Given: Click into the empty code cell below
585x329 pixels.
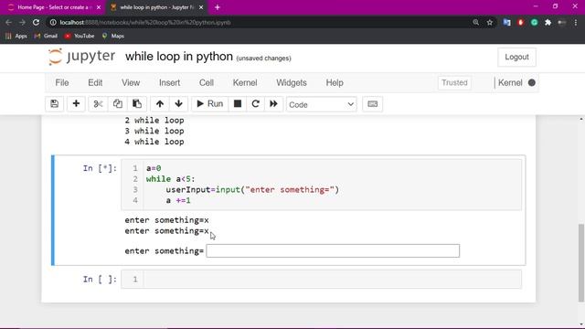Looking at the screenshot, I should click(x=332, y=280).
